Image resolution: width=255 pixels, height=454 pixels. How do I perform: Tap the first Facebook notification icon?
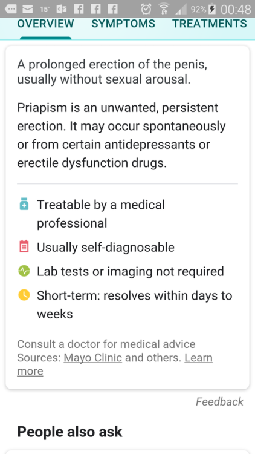point(79,9)
